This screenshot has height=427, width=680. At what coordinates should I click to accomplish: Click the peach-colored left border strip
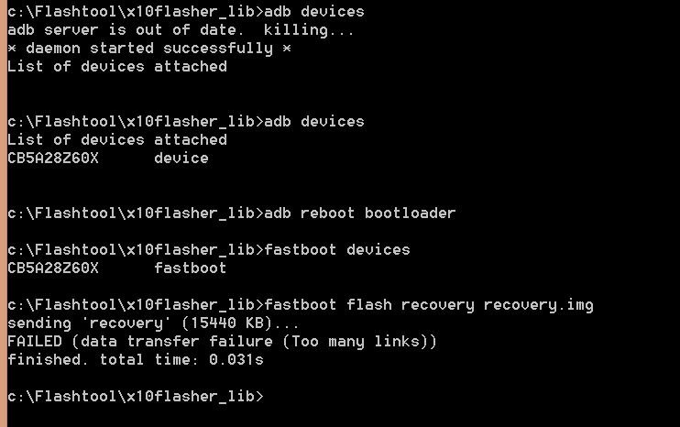pos(4,213)
